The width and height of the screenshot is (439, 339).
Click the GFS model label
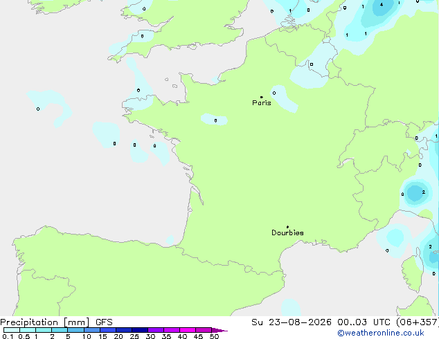[104, 322]
